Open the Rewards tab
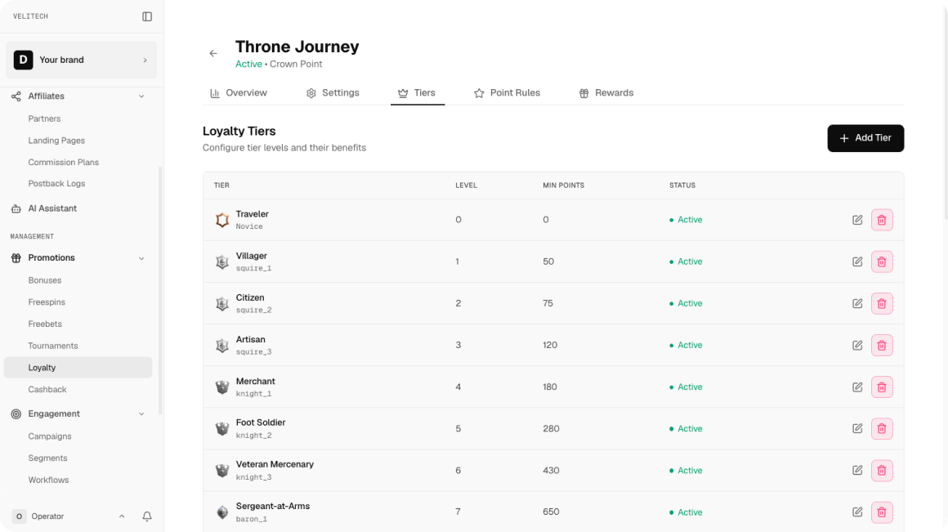 coord(606,93)
